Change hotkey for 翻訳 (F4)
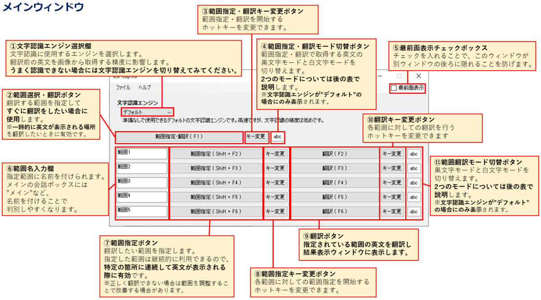Viewport: 541px width, 300px height. [392, 183]
